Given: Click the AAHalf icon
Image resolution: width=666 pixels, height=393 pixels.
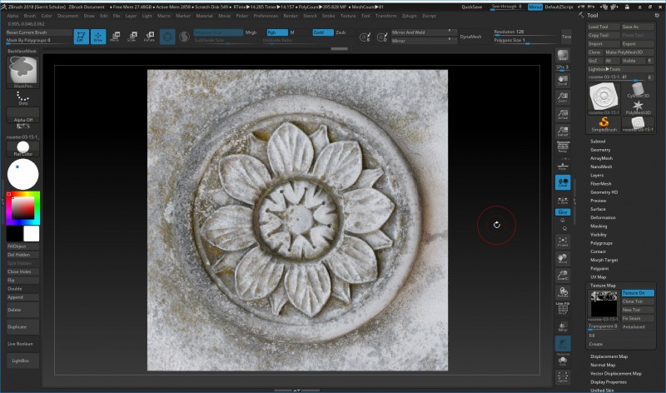Looking at the screenshot, I should 563,132.
